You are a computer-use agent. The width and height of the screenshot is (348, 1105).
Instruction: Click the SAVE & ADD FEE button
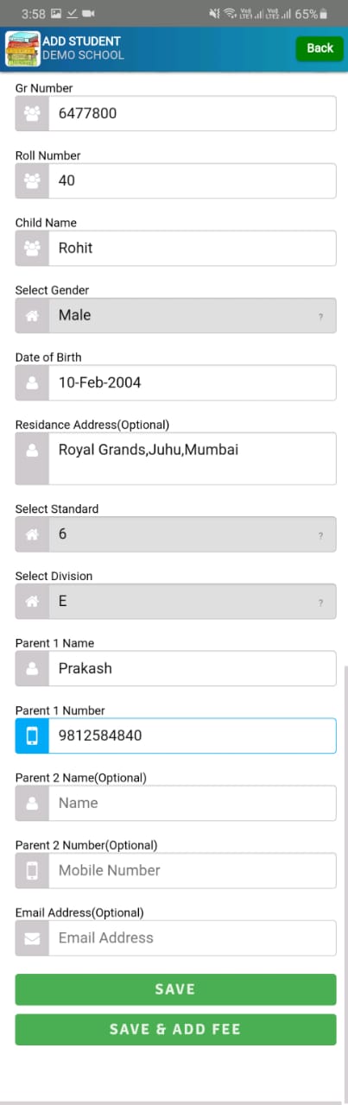175,1029
